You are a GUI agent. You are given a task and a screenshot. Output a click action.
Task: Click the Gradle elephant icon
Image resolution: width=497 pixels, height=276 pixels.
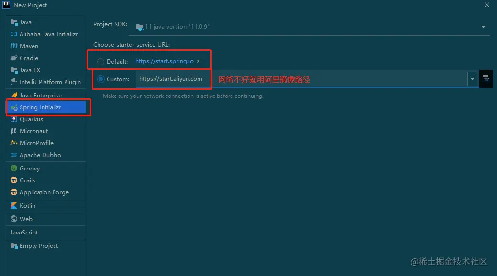coord(13,58)
